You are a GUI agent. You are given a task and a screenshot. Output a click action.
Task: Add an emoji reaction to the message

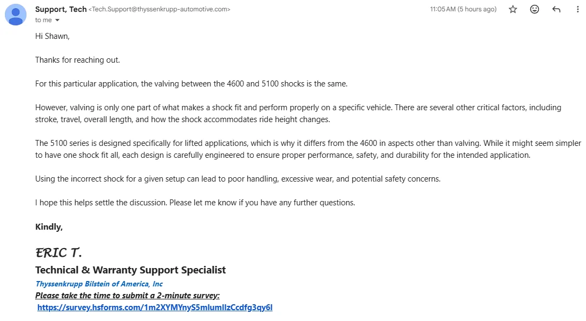click(x=535, y=9)
